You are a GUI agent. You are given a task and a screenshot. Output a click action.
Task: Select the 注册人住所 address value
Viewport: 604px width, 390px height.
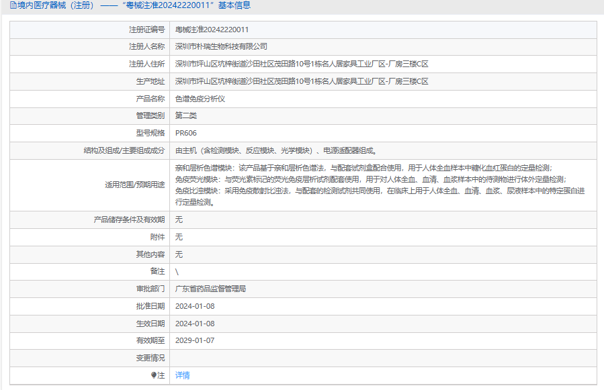click(302, 64)
